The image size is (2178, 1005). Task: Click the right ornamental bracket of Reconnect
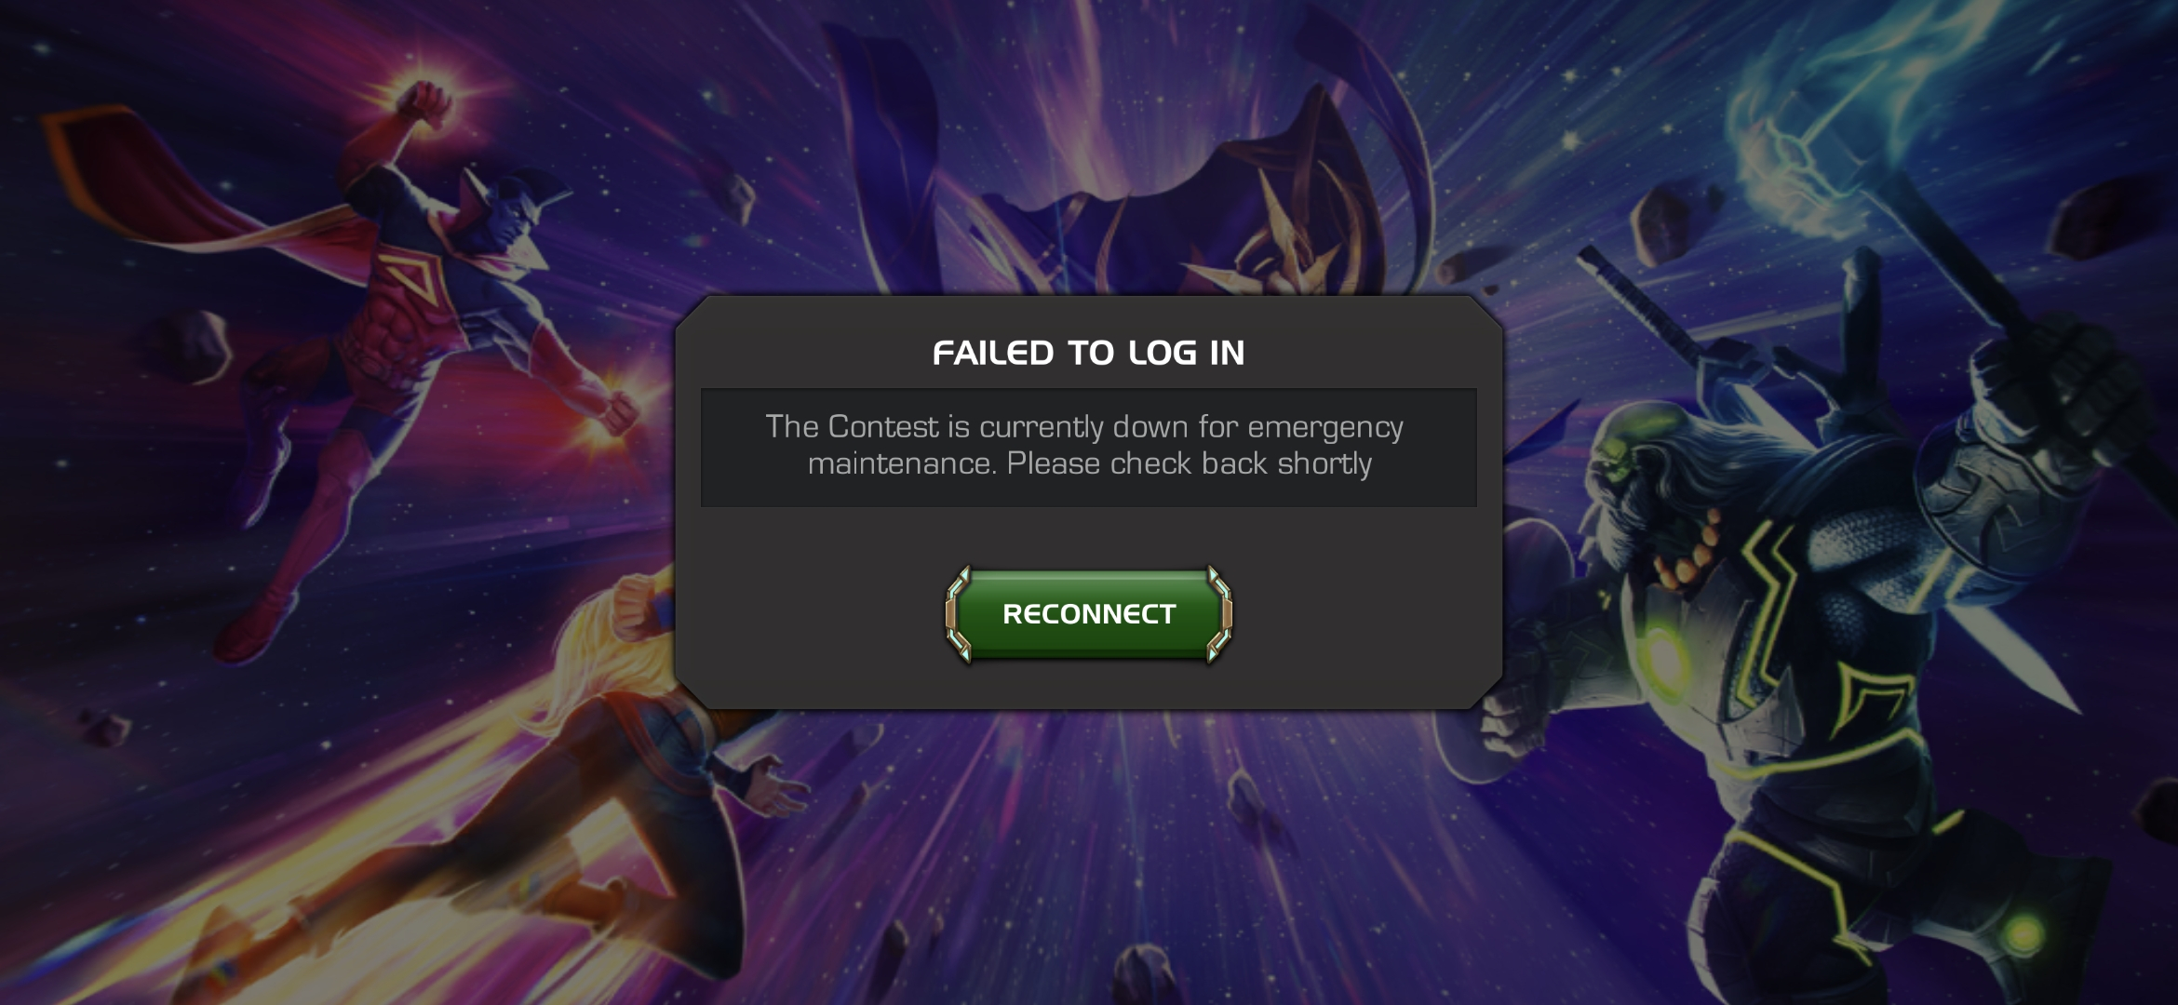pyautogui.click(x=1218, y=614)
